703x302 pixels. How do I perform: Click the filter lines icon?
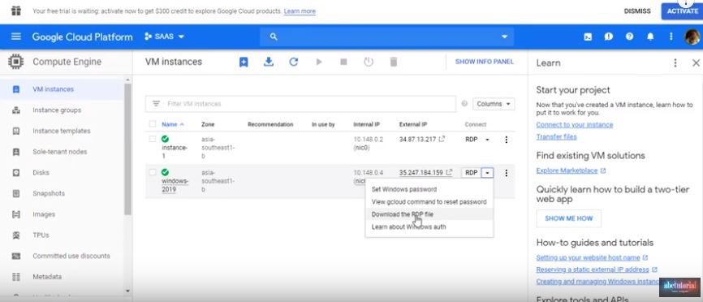(x=156, y=103)
